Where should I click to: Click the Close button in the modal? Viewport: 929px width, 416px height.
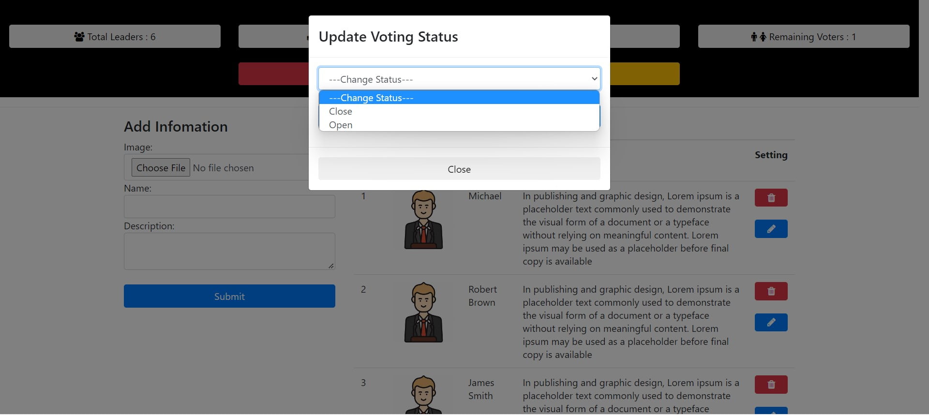click(x=459, y=169)
